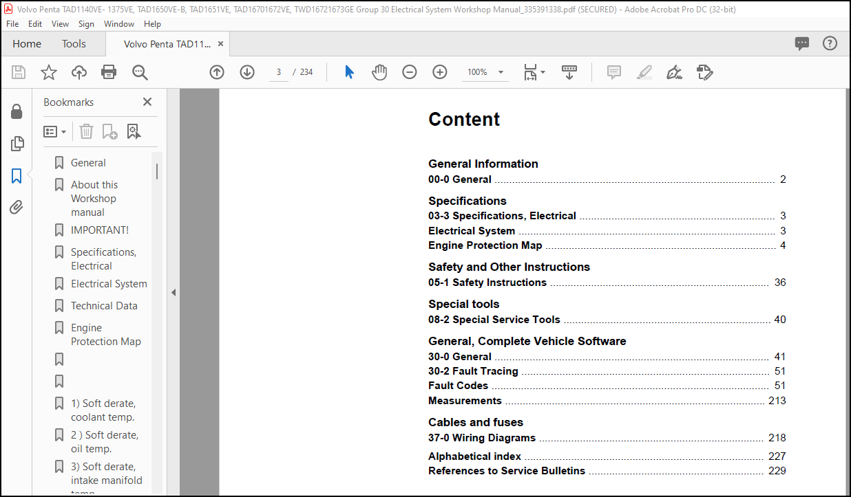Screen dimensions: 851x497
Task: Click the Fault Codes contents entry
Action: [607, 386]
